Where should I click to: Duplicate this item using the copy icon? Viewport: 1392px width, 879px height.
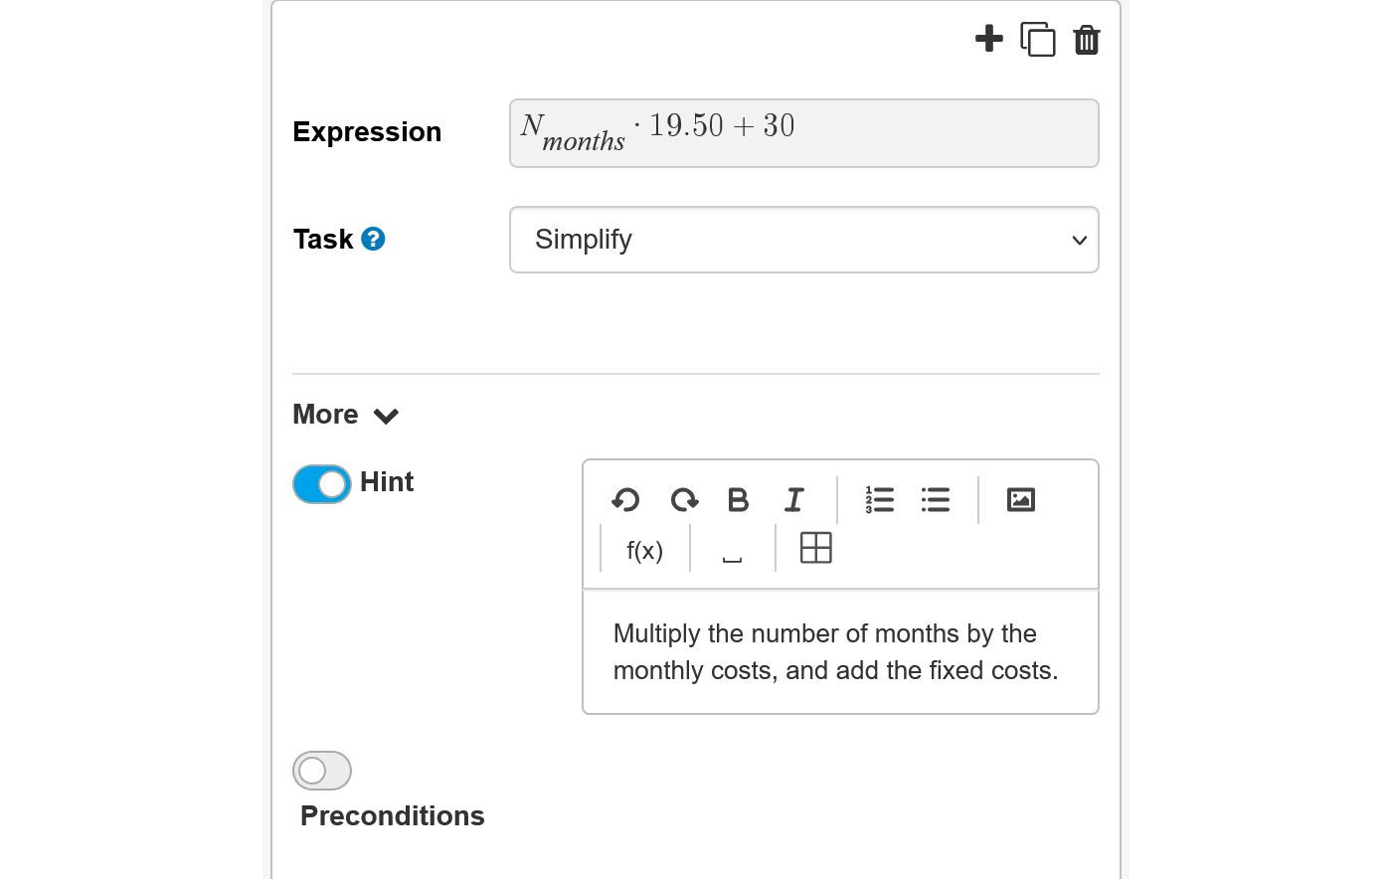[1038, 40]
